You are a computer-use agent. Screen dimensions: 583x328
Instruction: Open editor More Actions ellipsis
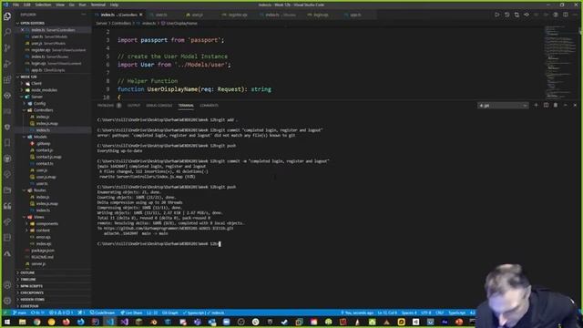coord(575,15)
